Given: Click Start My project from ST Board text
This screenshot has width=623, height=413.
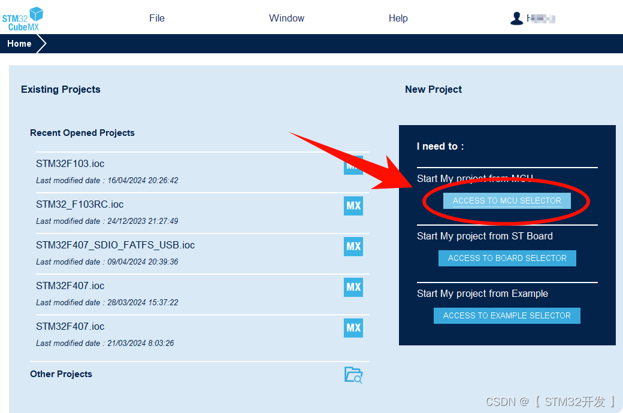Looking at the screenshot, I should tap(485, 236).
